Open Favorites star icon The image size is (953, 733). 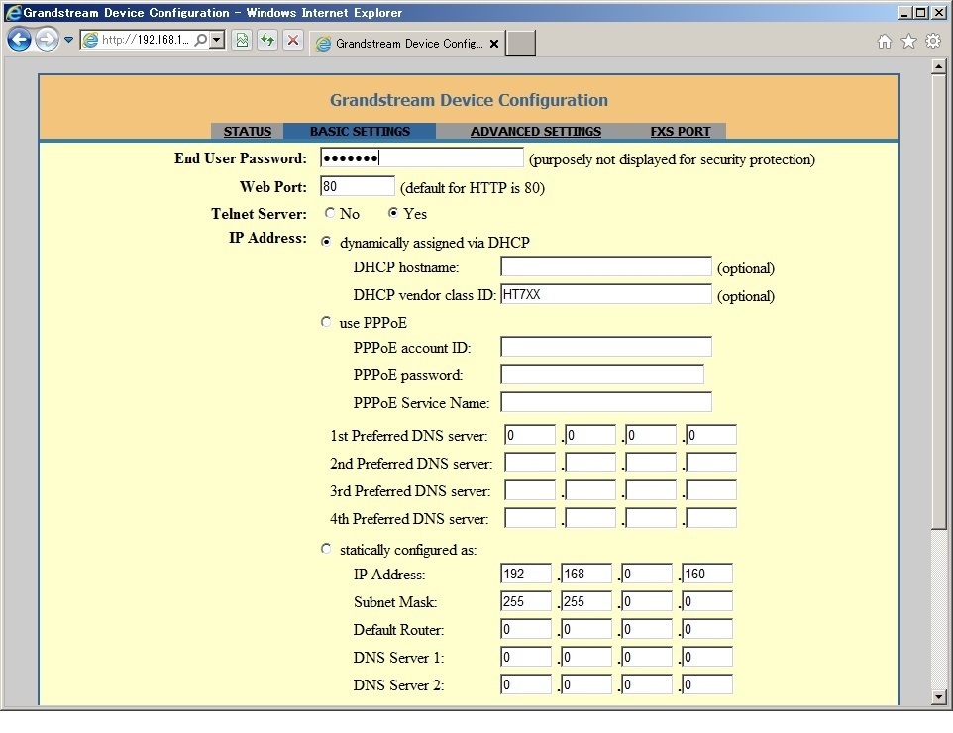tap(908, 41)
